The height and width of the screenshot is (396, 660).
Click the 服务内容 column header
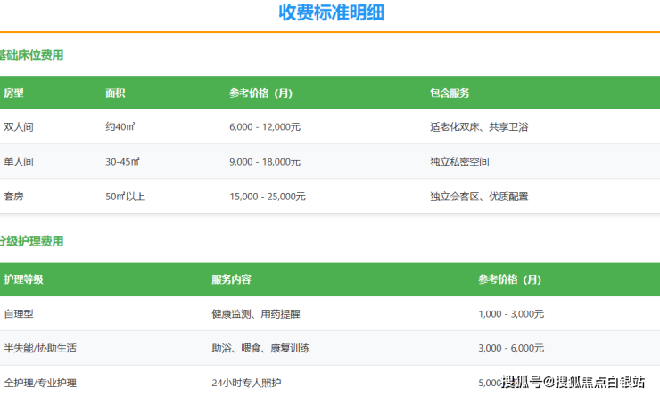pos(231,279)
